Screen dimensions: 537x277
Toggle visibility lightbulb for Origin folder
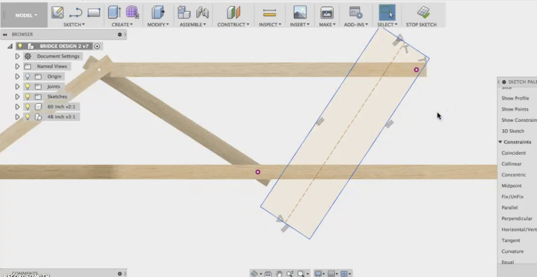(27, 77)
